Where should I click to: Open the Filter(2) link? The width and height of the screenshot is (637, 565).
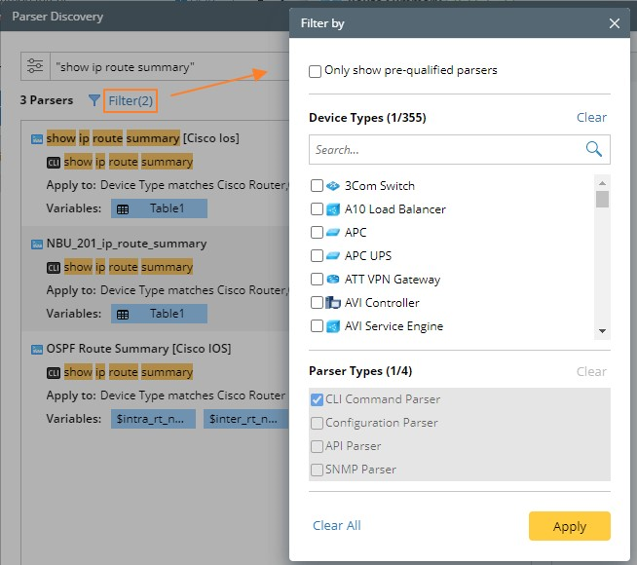(131, 100)
